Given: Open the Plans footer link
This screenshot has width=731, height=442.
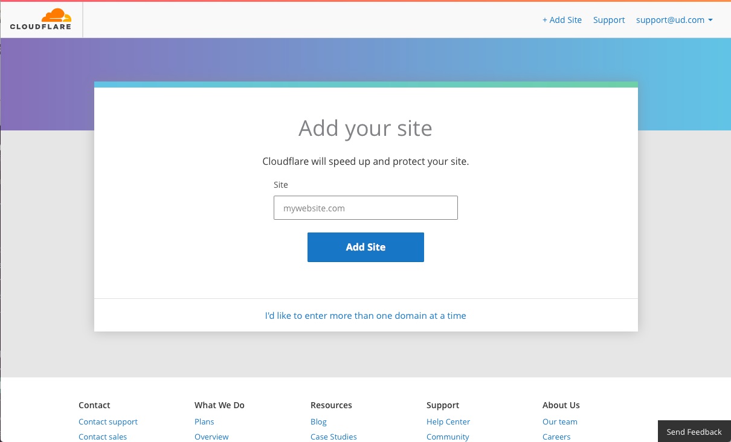Looking at the screenshot, I should (204, 421).
